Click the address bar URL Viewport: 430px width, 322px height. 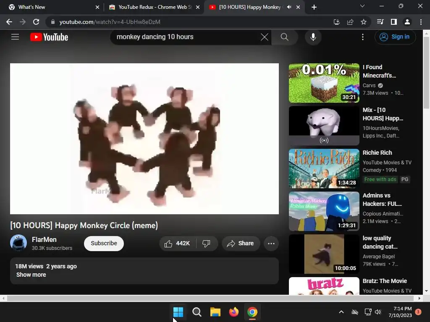[x=110, y=22]
